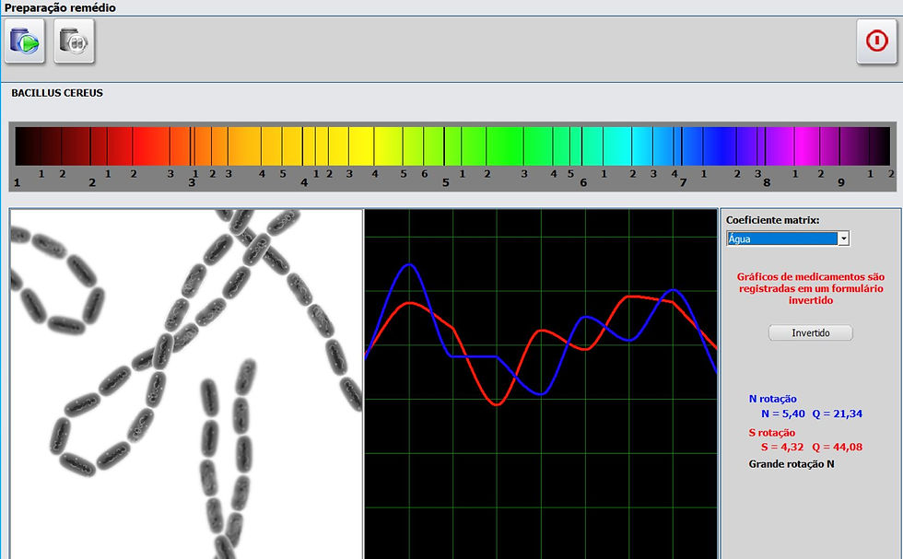
Task: Start remedy preparation with the jar play icon
Action: tap(25, 41)
